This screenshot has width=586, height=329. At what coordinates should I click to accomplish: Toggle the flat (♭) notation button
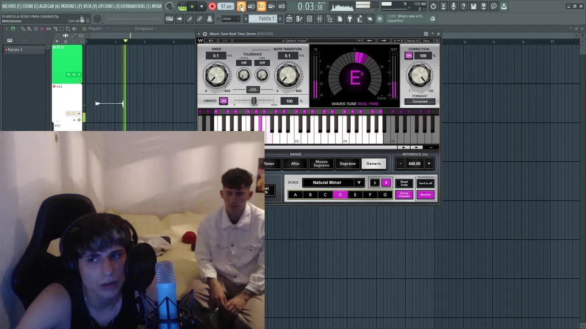[x=374, y=182]
